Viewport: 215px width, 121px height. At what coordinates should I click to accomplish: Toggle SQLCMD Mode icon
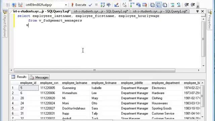point(144,5)
